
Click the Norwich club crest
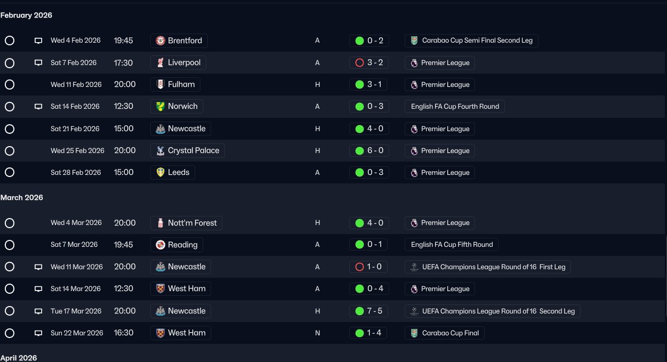pyautogui.click(x=160, y=106)
